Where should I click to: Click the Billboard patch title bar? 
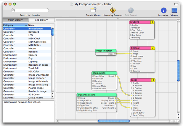coord(140,48)
